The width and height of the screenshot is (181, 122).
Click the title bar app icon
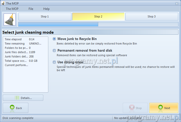pos(3,3)
